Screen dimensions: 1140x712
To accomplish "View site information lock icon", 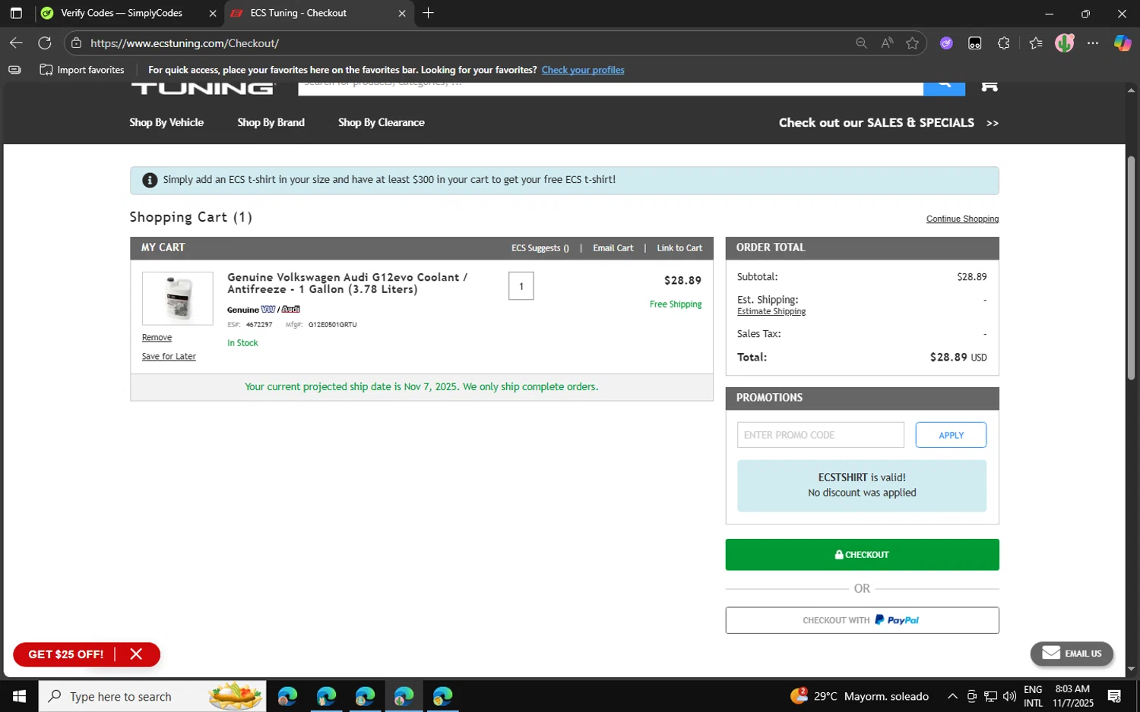I will coord(76,43).
